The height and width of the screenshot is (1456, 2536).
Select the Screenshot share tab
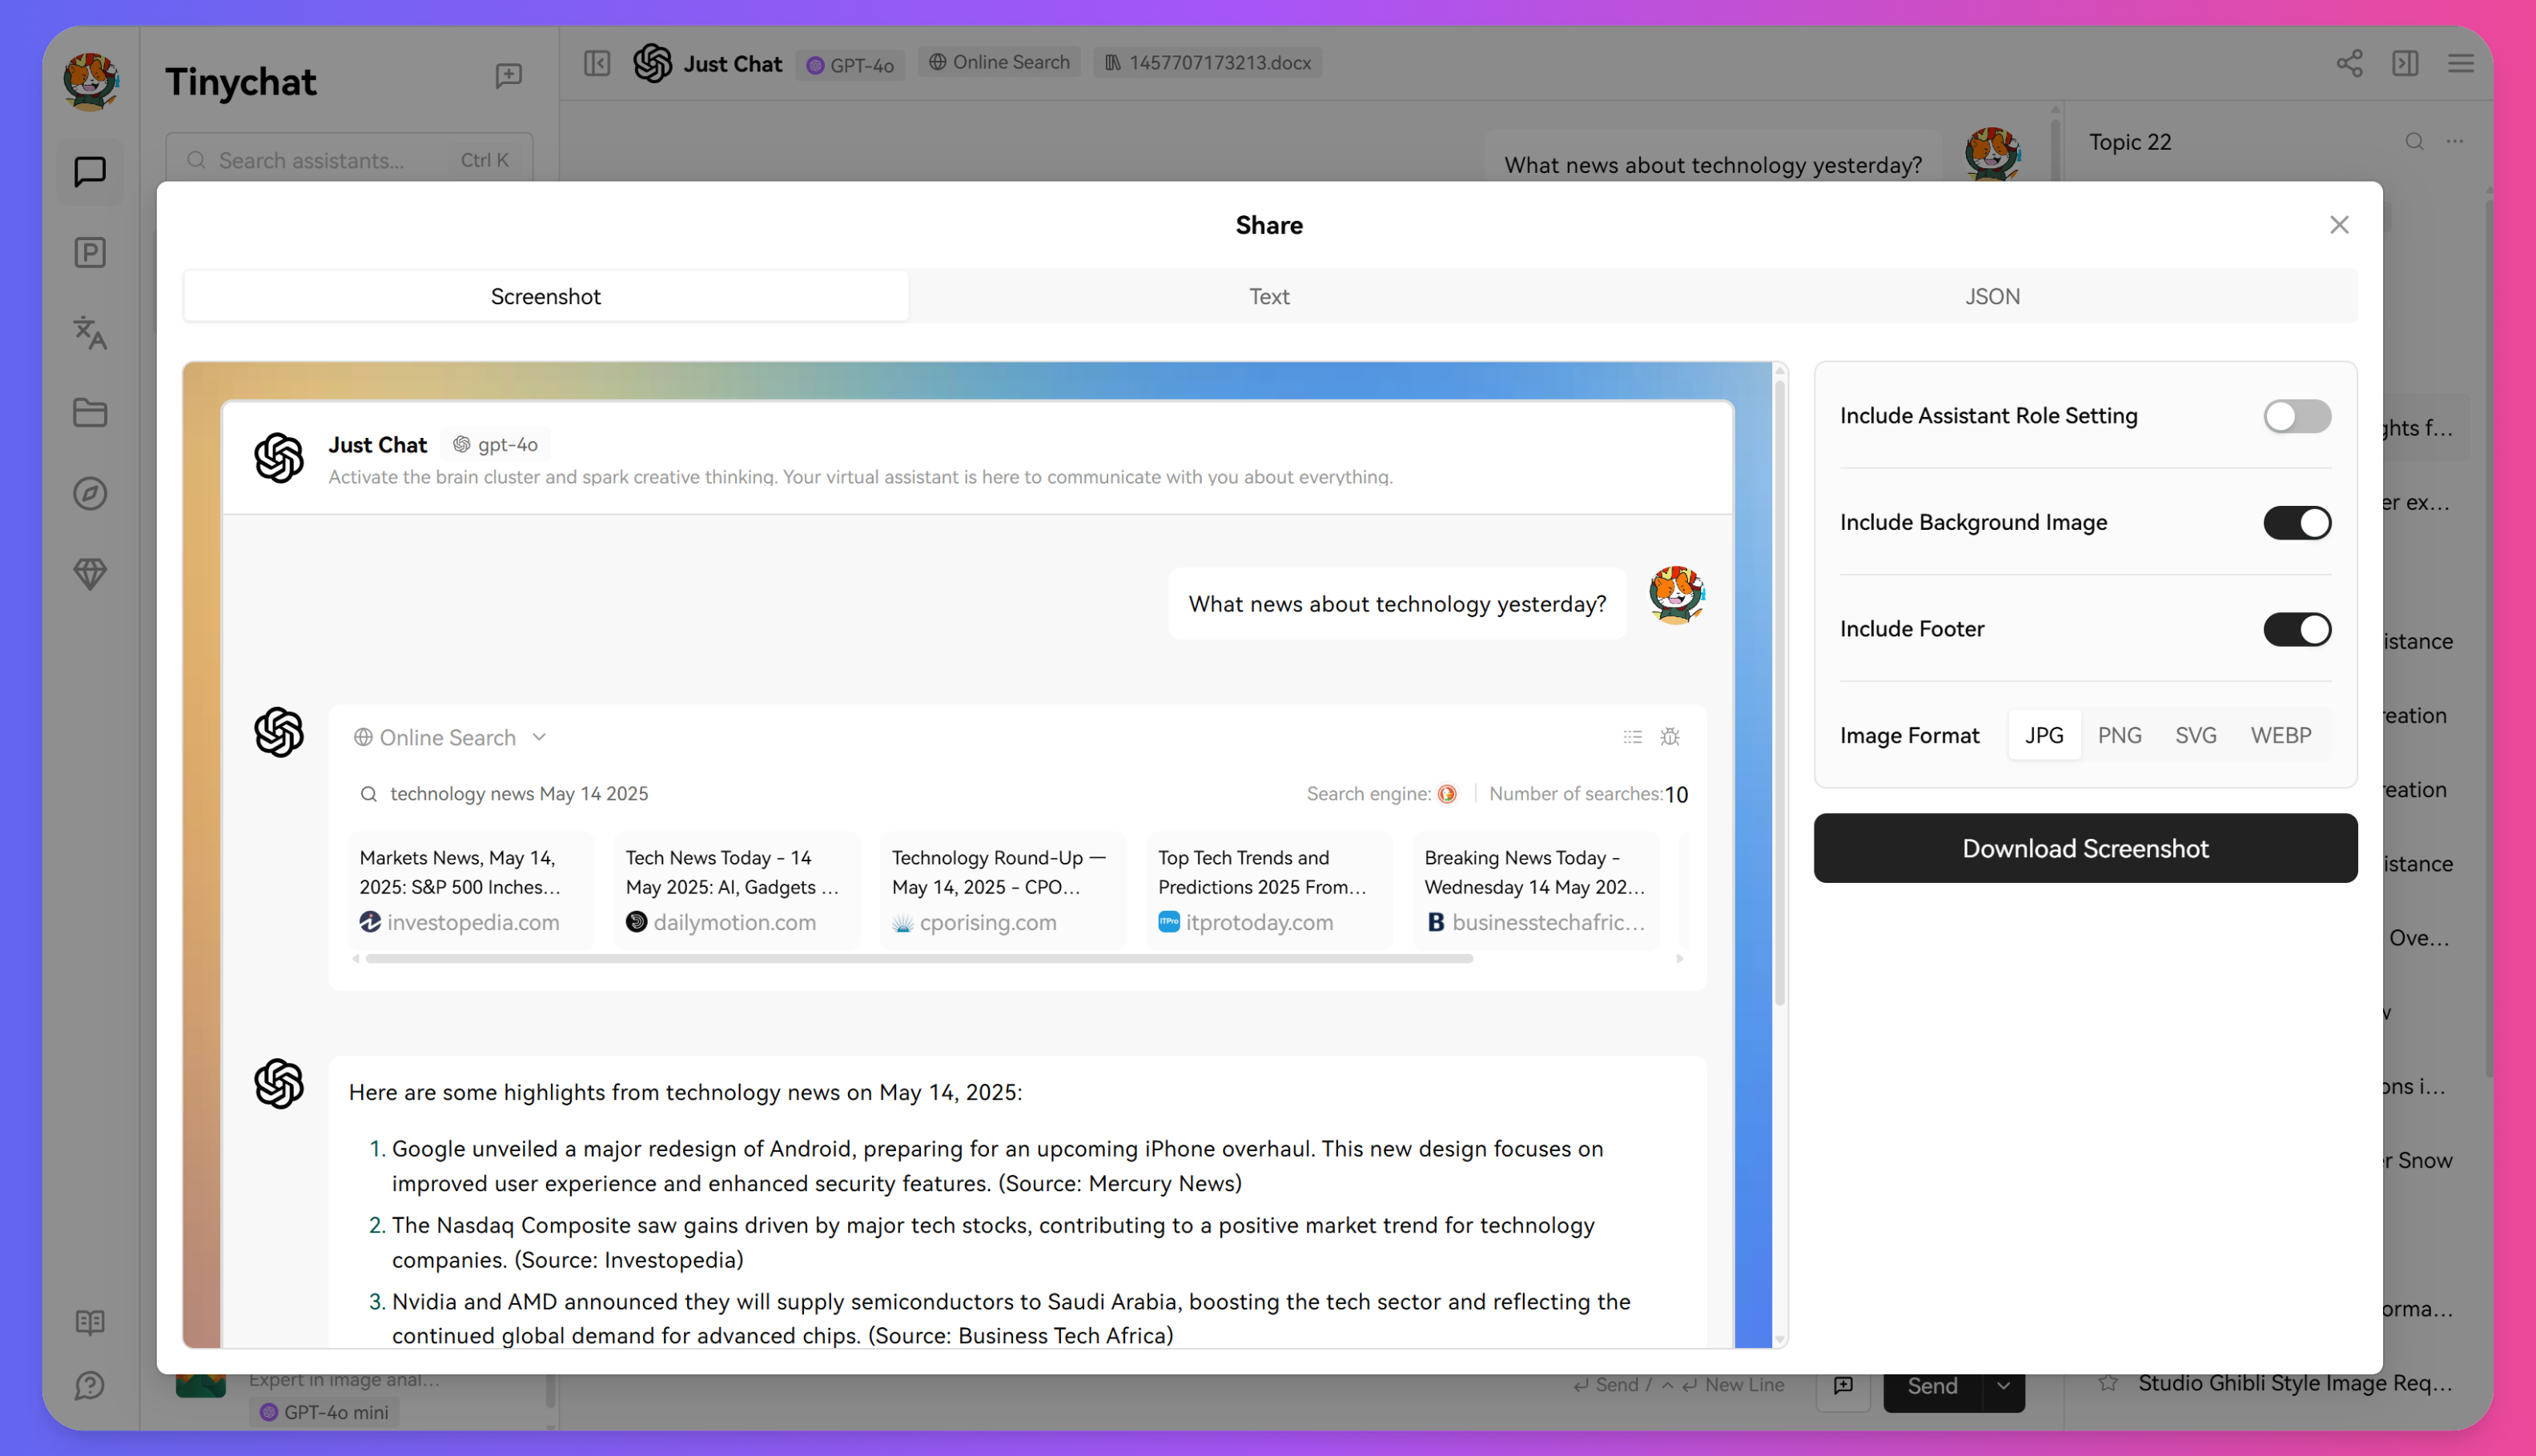(545, 296)
